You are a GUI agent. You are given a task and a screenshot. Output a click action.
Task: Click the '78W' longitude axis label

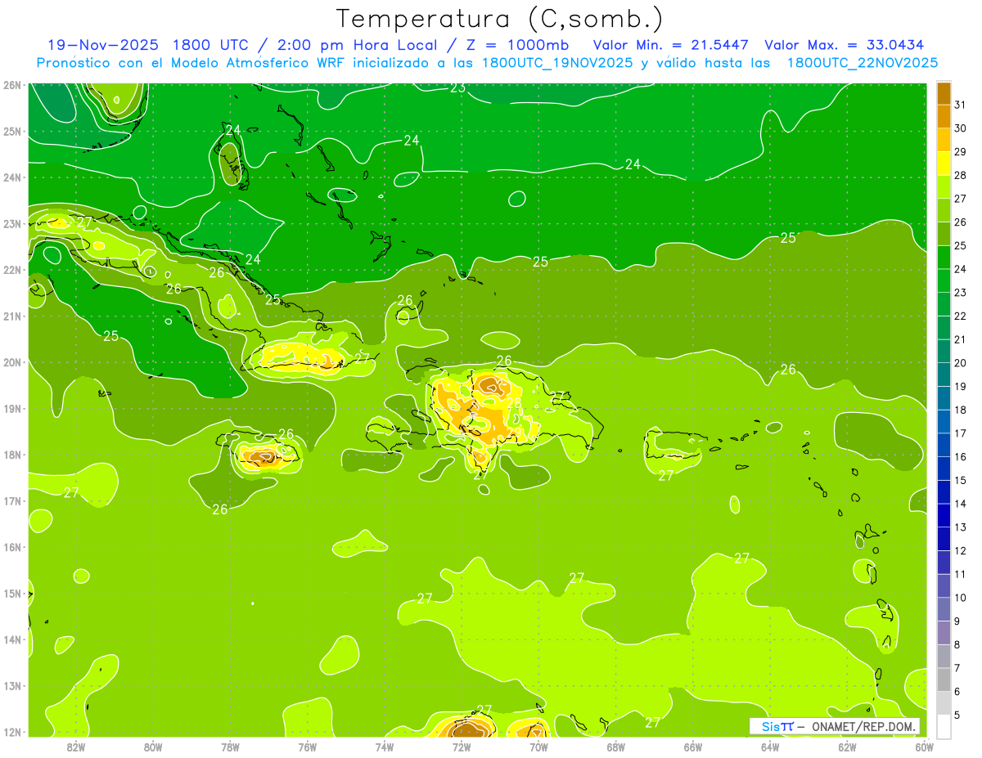click(230, 747)
